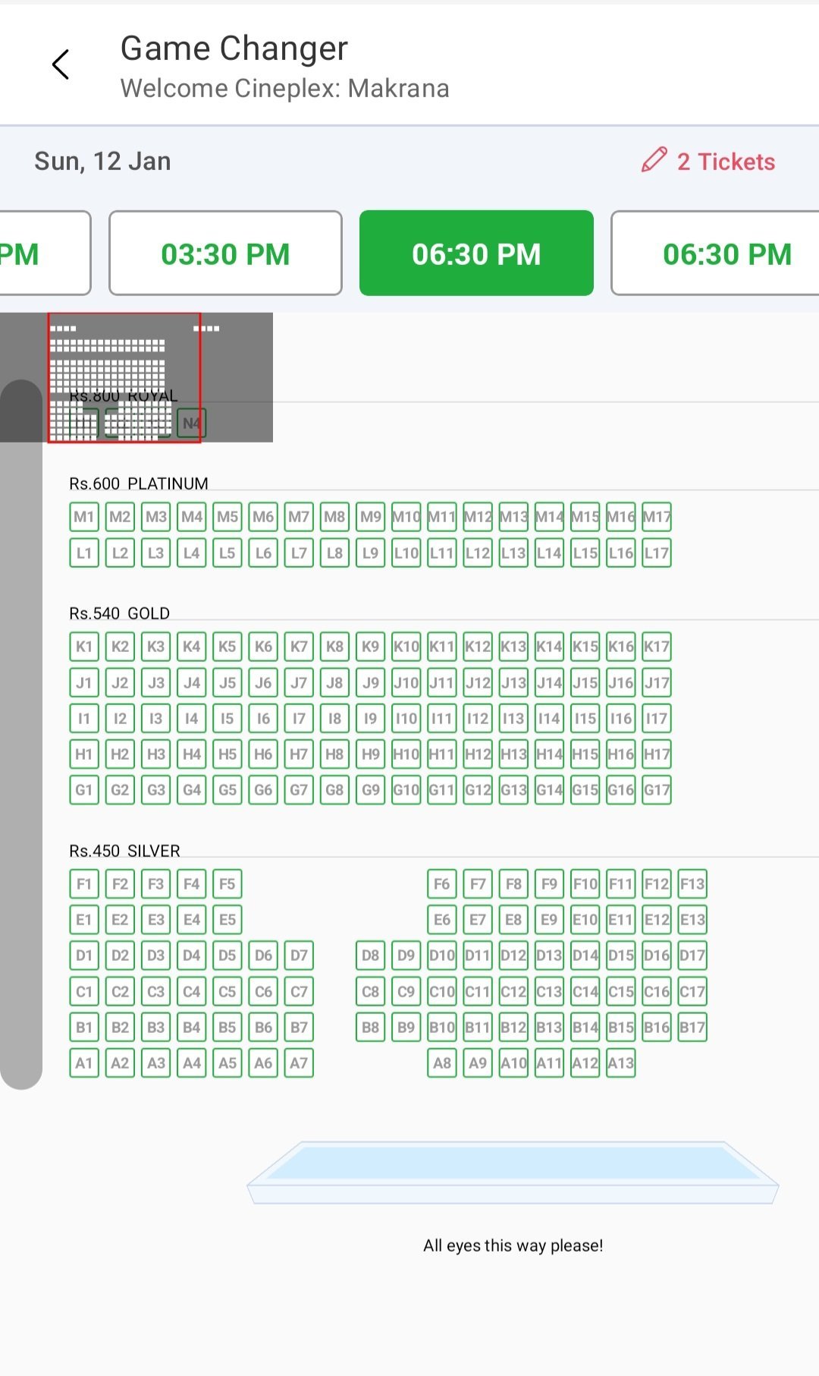
Task: Pick Gold seat H12
Action: tap(478, 754)
